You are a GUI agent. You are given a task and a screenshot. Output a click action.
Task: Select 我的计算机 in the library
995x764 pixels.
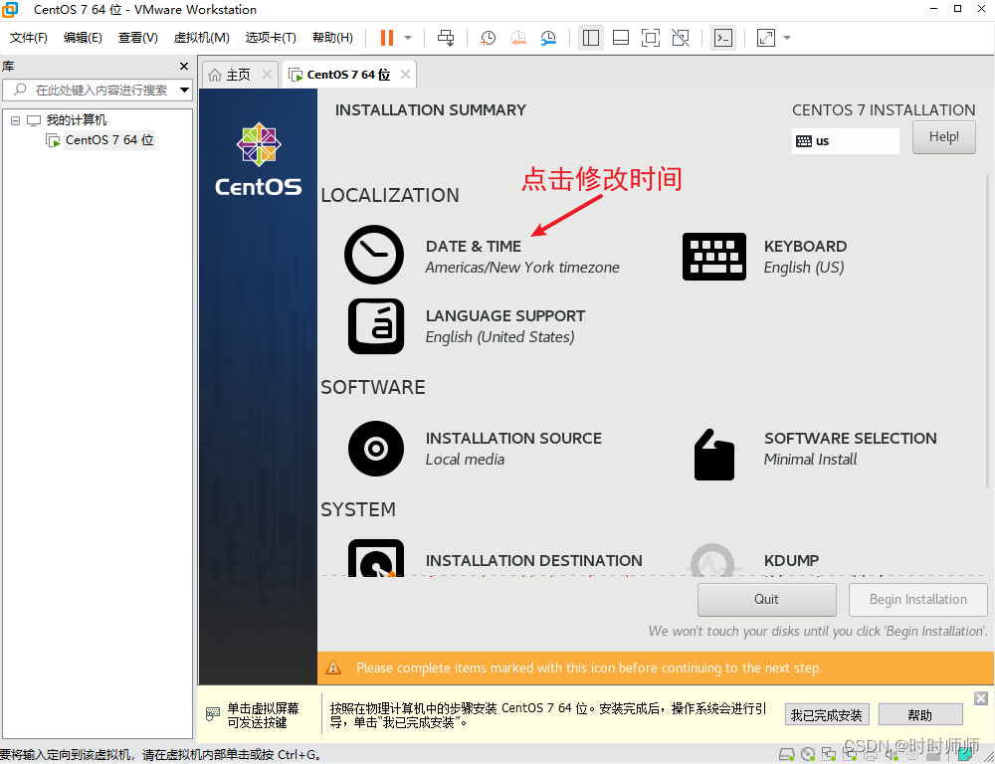[x=77, y=120]
